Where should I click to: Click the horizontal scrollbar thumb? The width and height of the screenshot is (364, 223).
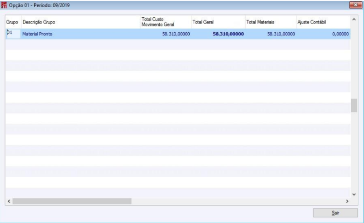[x=72, y=201]
